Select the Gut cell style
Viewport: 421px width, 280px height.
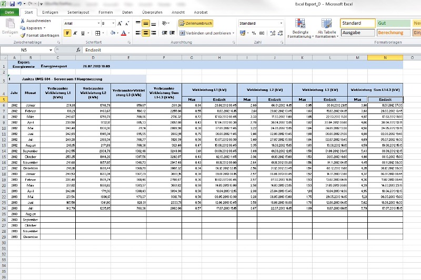pyautogui.click(x=393, y=23)
